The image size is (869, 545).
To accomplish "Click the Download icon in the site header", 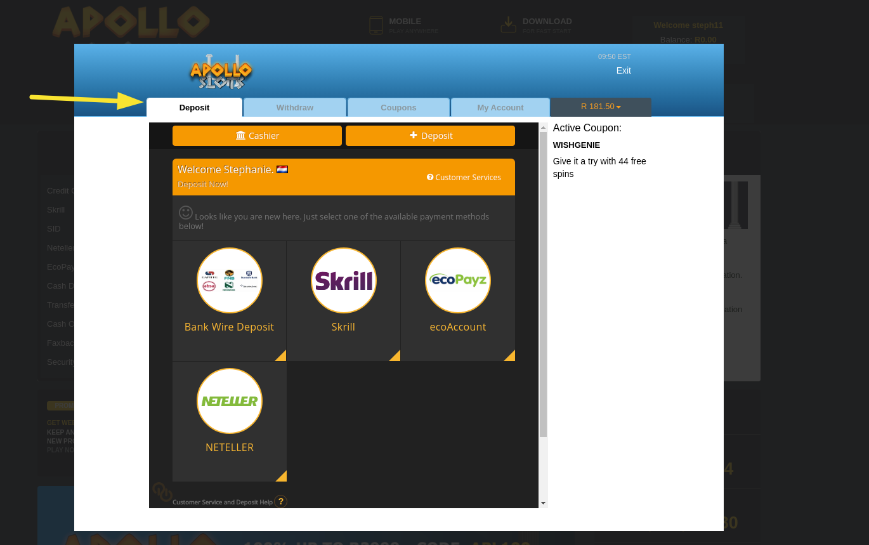I will 508,25.
